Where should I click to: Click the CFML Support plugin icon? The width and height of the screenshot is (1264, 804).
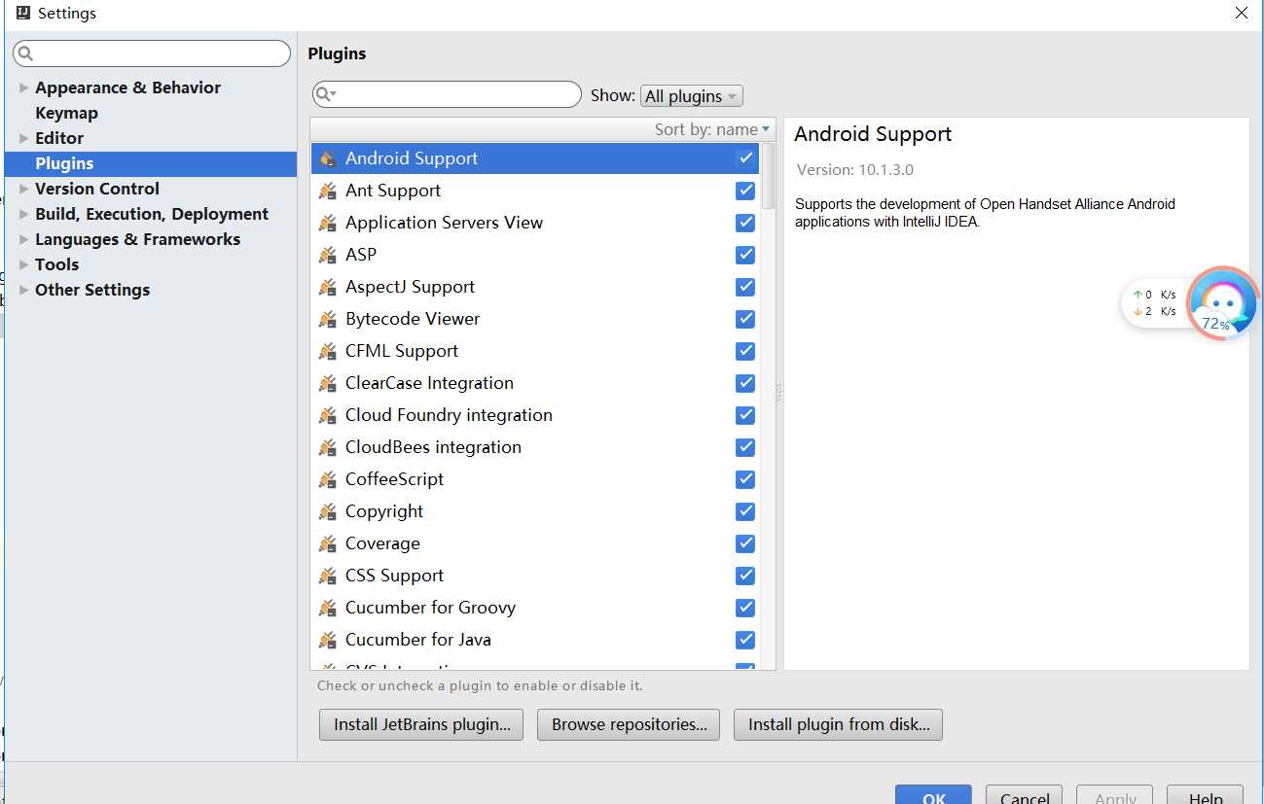tap(327, 351)
